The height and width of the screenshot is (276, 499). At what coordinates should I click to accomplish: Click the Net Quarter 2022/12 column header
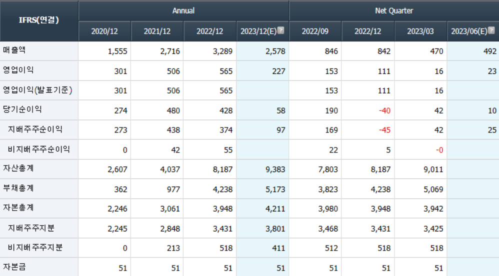(x=368, y=31)
